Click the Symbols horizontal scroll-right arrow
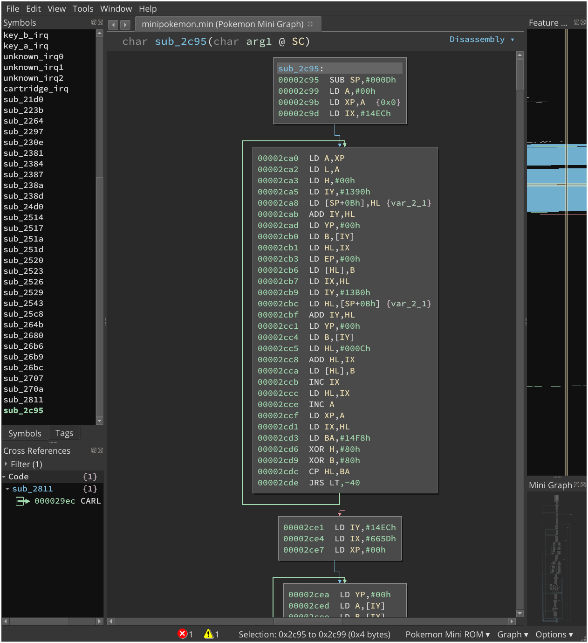The width and height of the screenshot is (588, 643). (99, 622)
